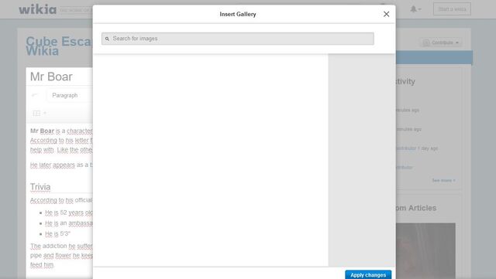Click the He later appears paragraph

point(61,165)
